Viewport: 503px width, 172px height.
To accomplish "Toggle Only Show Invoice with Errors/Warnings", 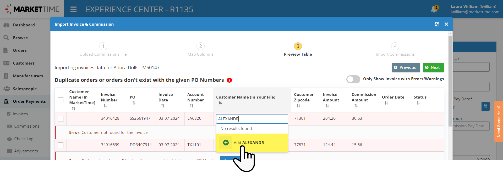I will tap(353, 79).
